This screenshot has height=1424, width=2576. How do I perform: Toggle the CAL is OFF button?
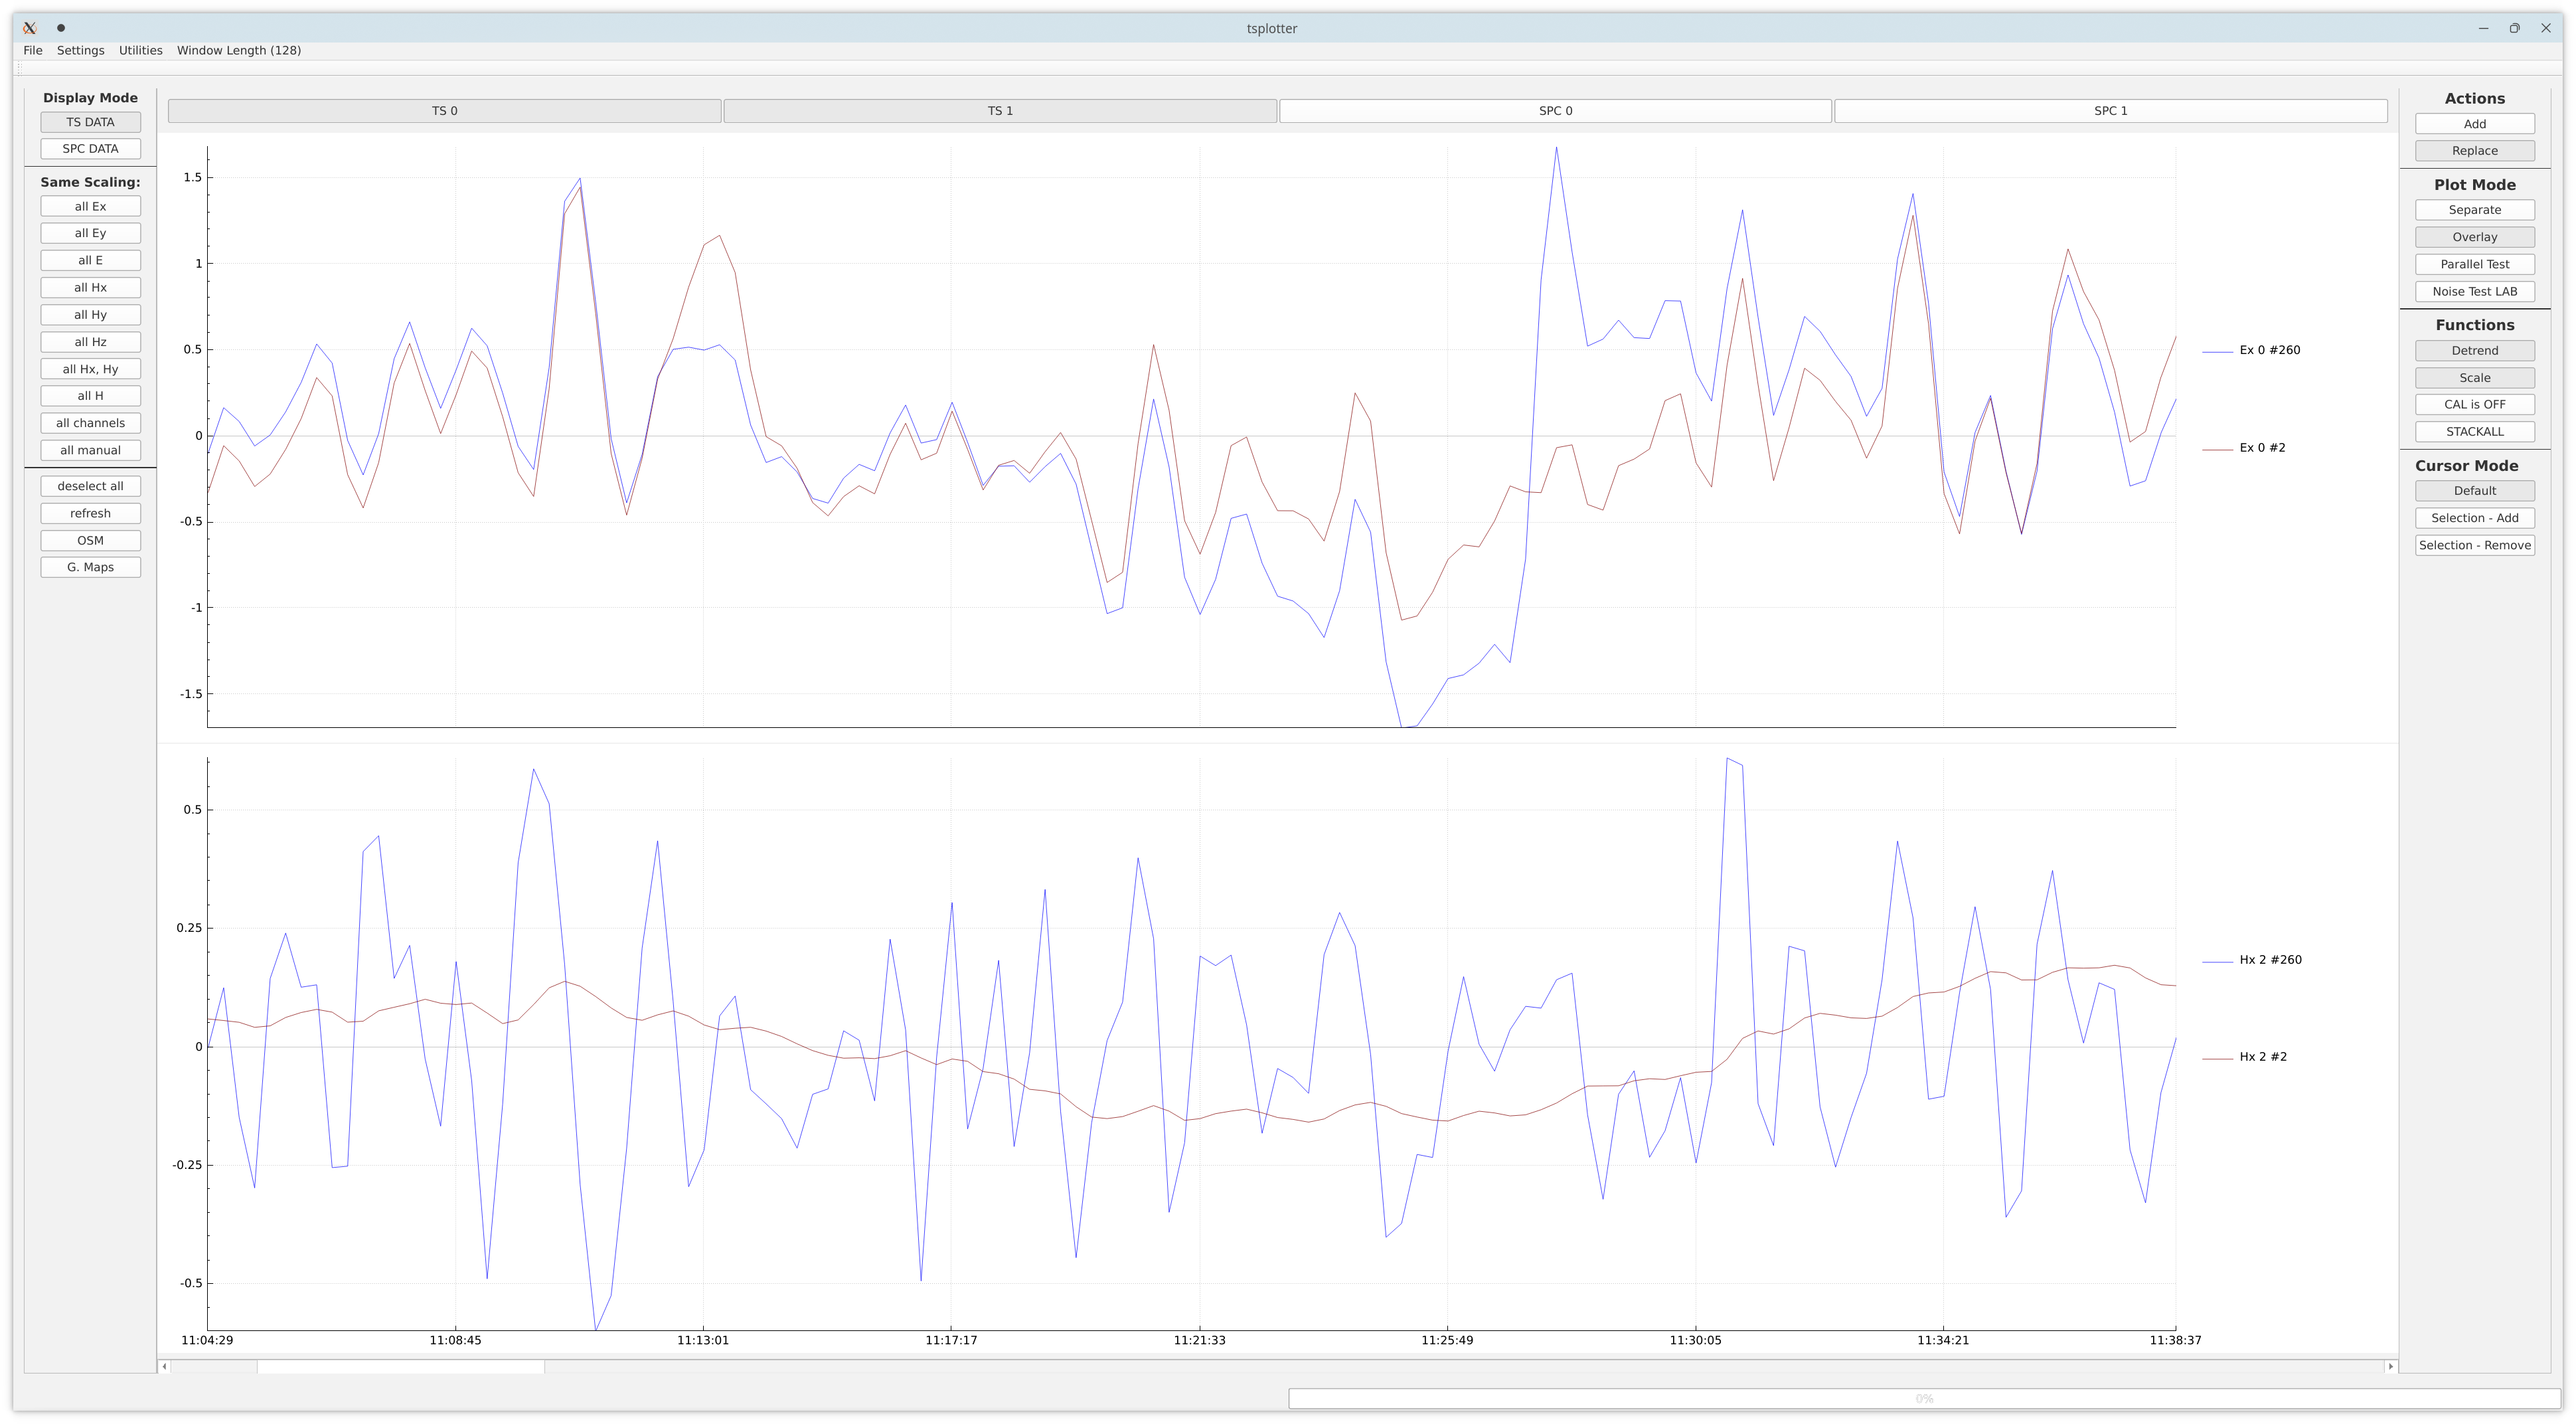click(x=2474, y=404)
